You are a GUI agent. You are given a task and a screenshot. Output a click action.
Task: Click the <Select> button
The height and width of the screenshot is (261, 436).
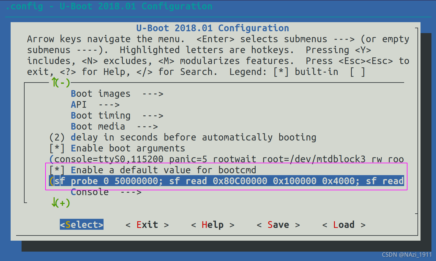[82, 225]
